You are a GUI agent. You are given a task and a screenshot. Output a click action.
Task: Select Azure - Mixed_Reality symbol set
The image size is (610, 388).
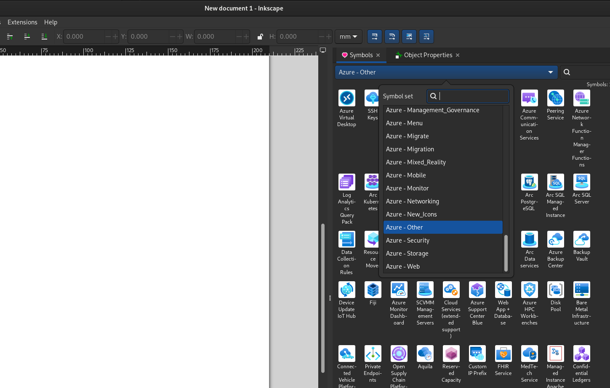tap(443, 162)
